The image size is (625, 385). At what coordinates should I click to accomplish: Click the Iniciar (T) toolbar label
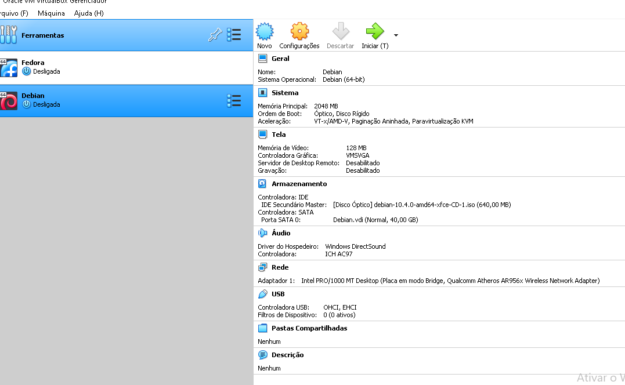tap(375, 46)
